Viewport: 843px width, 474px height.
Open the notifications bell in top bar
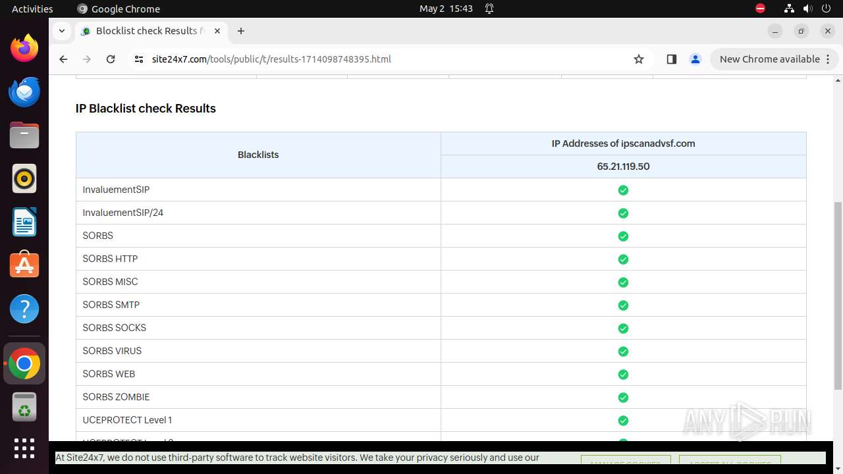489,9
